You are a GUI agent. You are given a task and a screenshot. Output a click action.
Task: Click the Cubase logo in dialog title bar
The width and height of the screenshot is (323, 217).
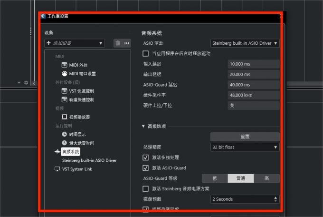(43, 16)
